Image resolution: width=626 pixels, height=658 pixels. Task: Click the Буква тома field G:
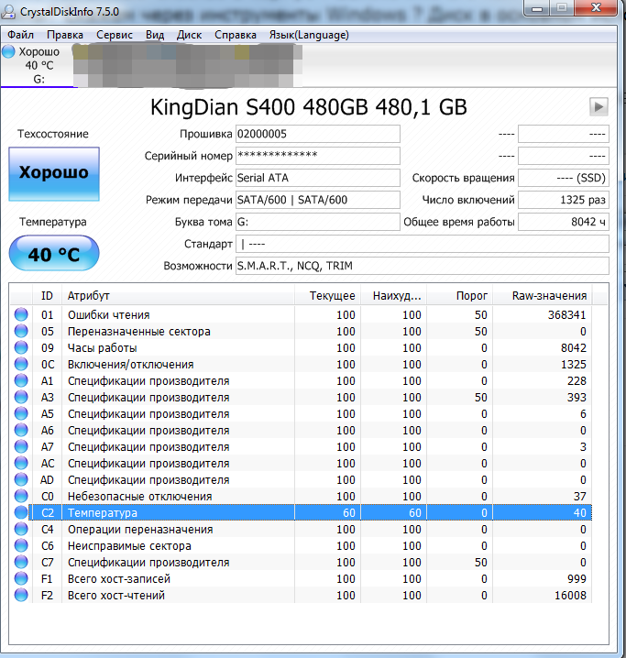click(318, 222)
